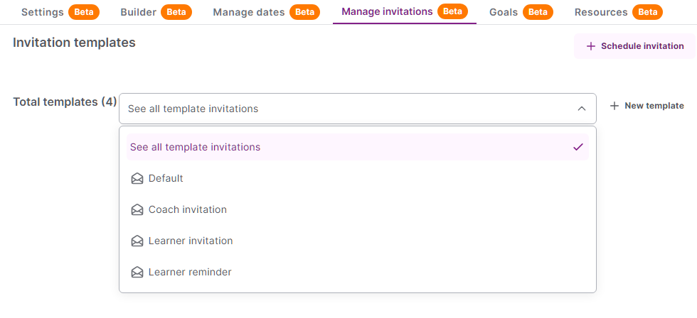The width and height of the screenshot is (697, 318).
Task: Click the plus icon on Schedule invitation
Action: (x=590, y=46)
